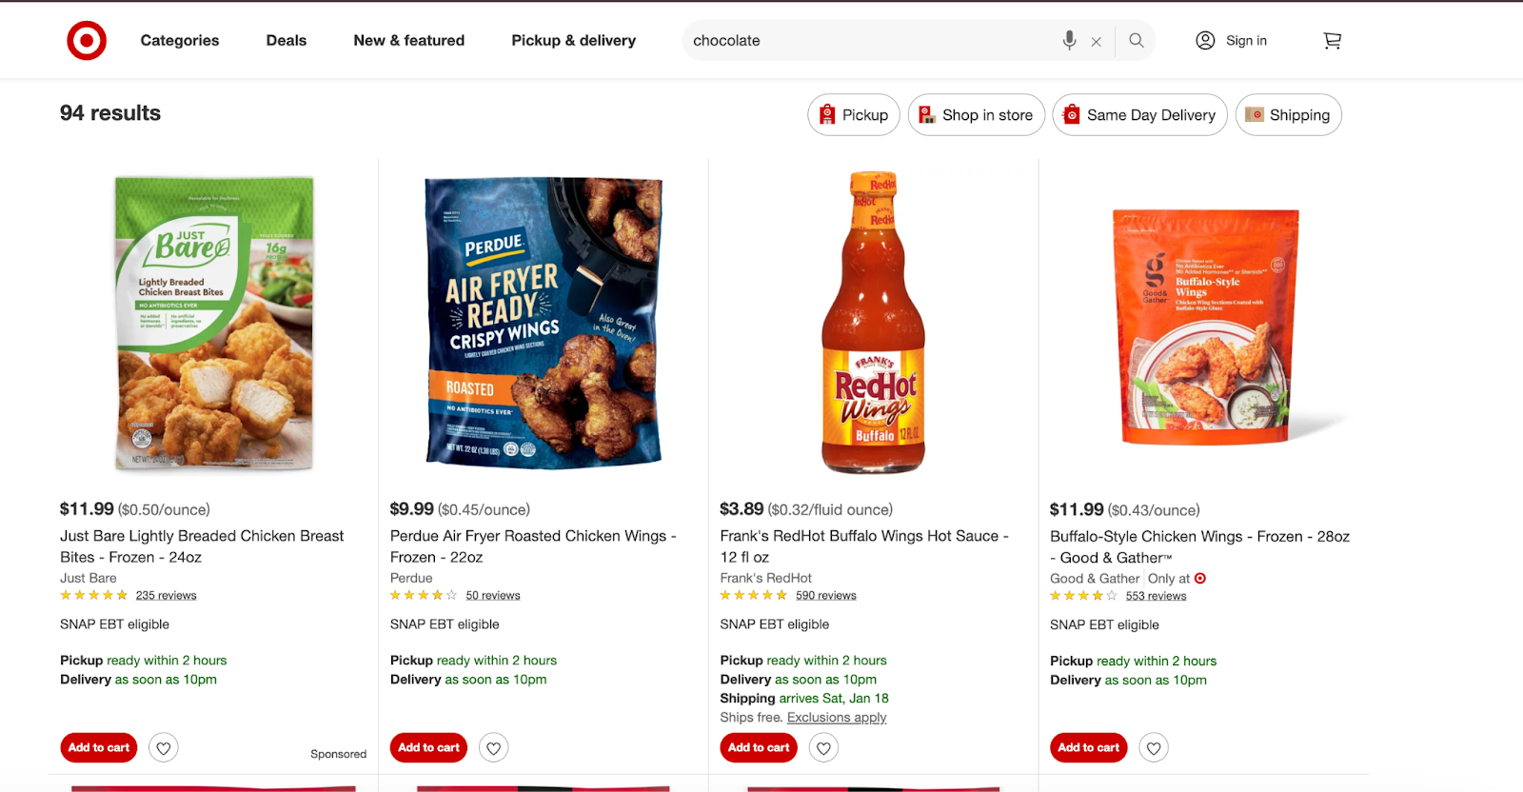Click the magnifying glass search icon
Screen dimensions: 1523x792
(1137, 41)
